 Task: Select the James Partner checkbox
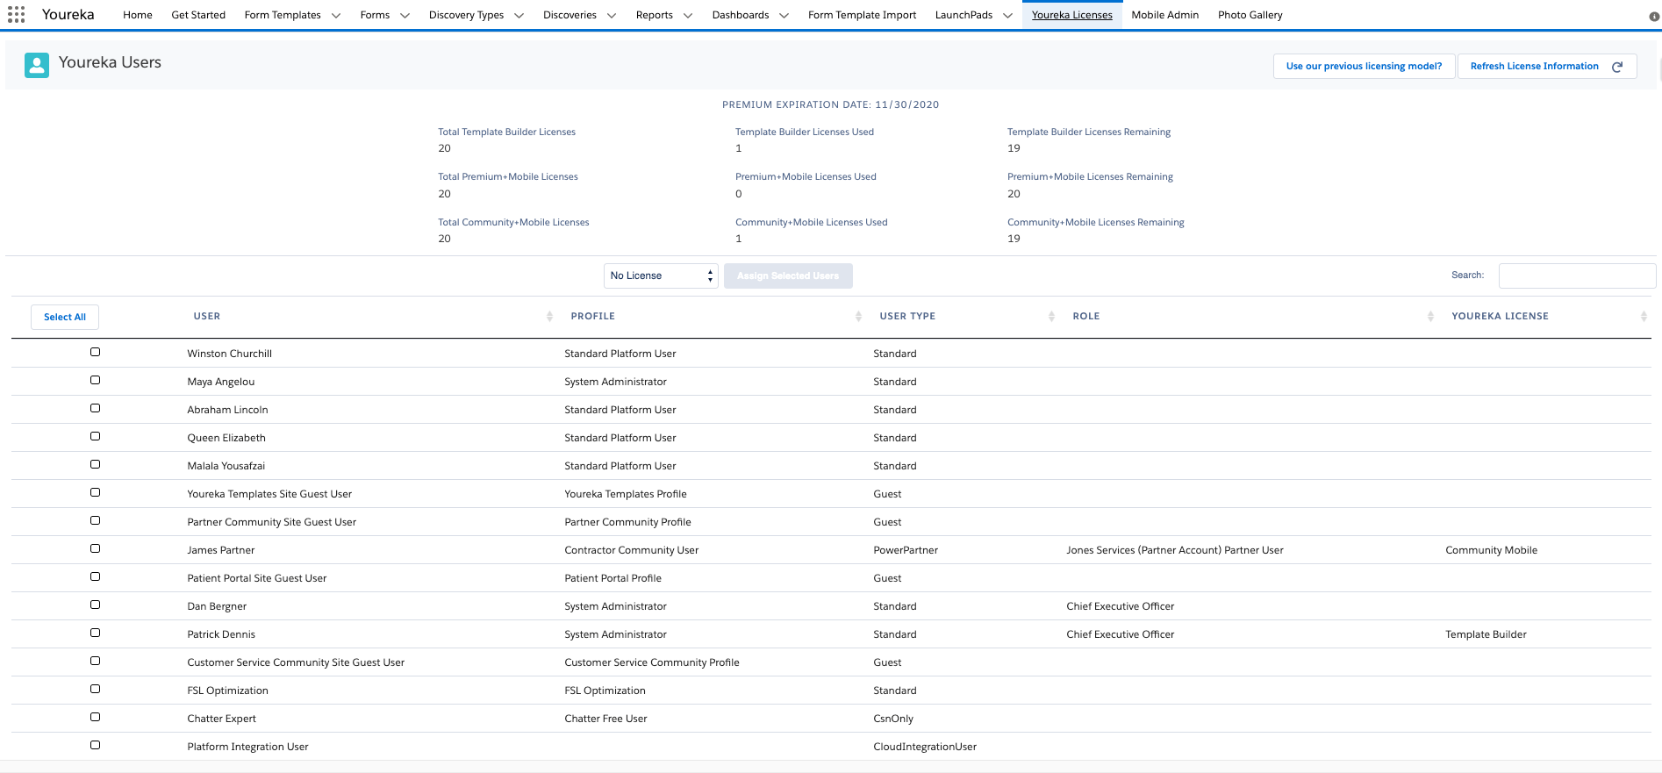(x=95, y=548)
